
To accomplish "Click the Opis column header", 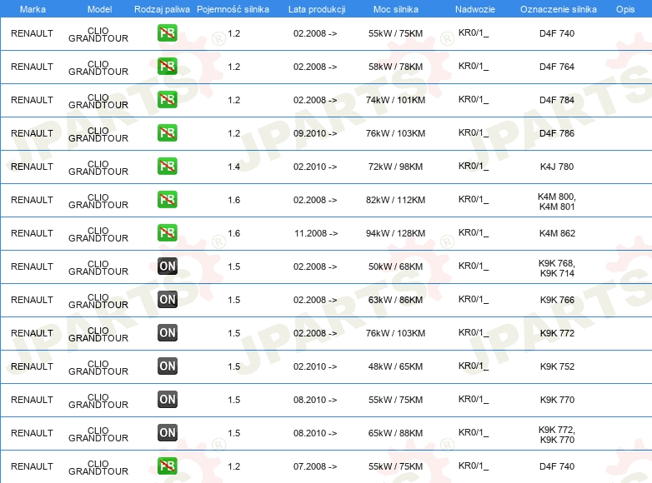I will 625,9.
